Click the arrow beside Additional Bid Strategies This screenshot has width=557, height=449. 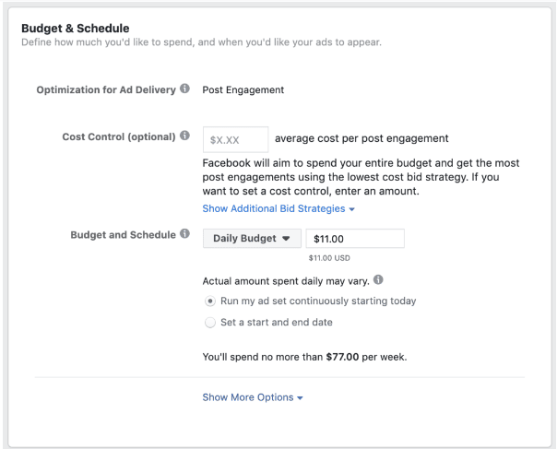[x=351, y=209]
